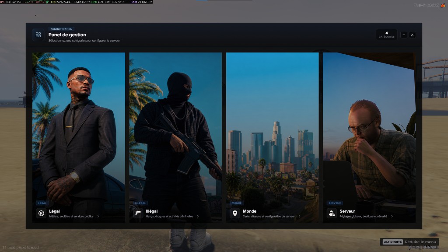The width and height of the screenshot is (448, 252).
Task: Expand Illégal with its chevron arrow
Action: (x=198, y=216)
